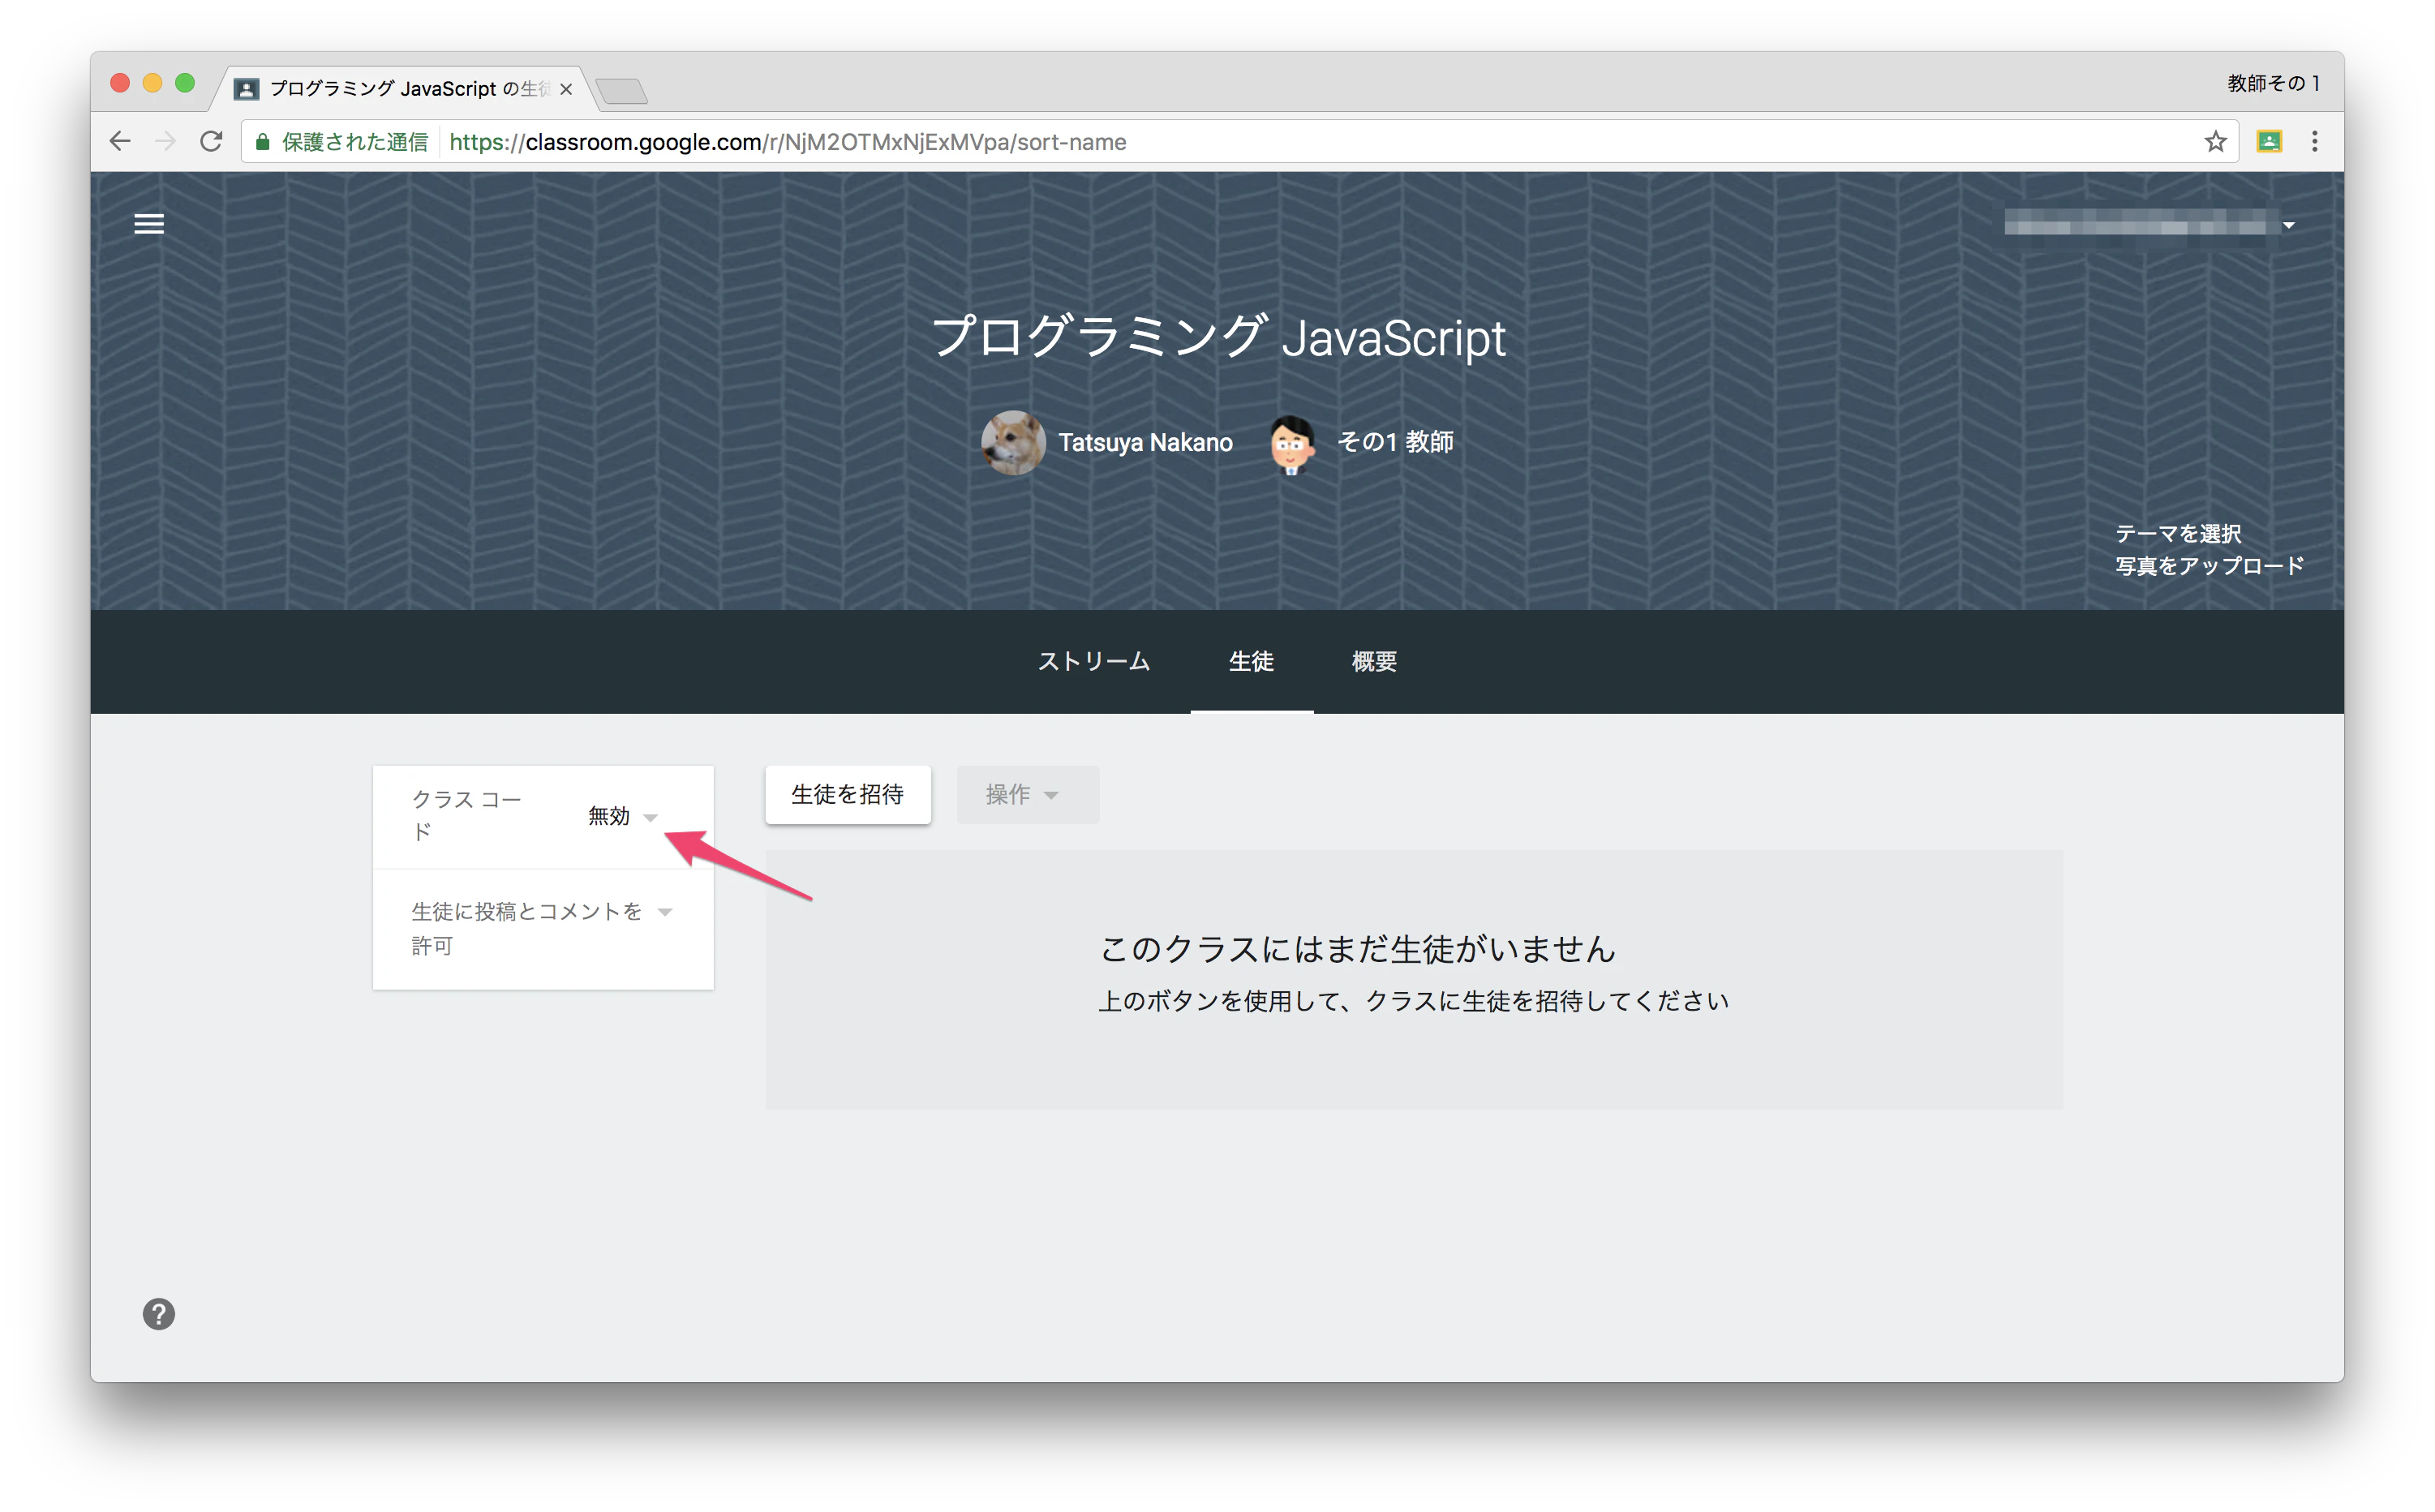The image size is (2435, 1512).
Task: Expand 生徒に投稿とコメントを許可 dropdown
Action: coord(665,911)
